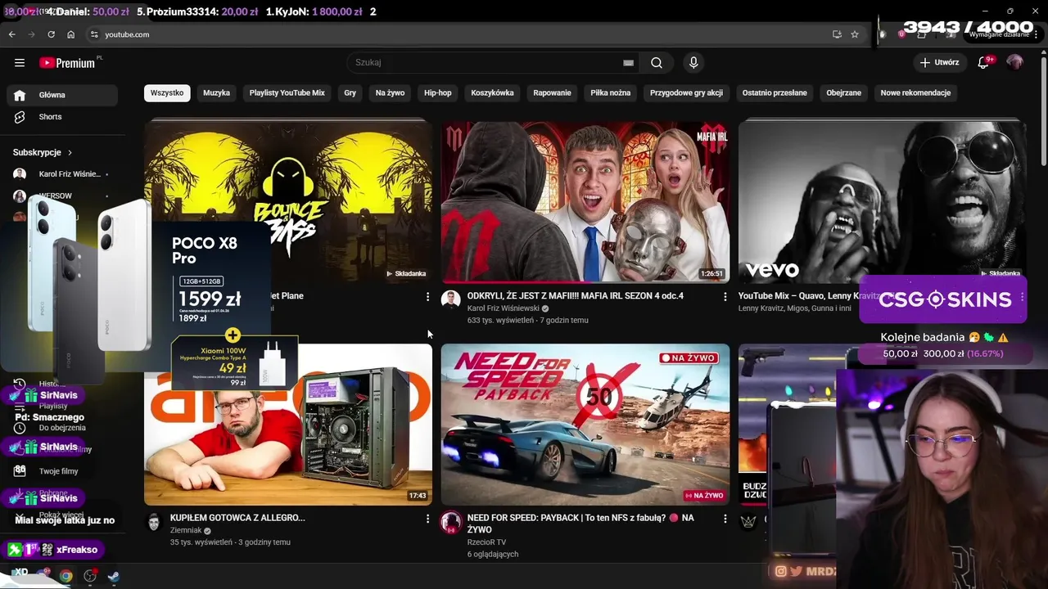
Task: Go to Główna in the sidebar
Action: pyautogui.click(x=62, y=95)
